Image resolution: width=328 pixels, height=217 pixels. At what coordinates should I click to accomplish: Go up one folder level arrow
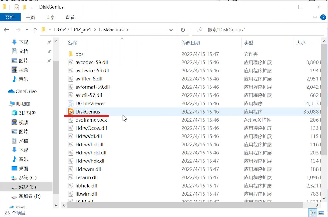[35, 30]
